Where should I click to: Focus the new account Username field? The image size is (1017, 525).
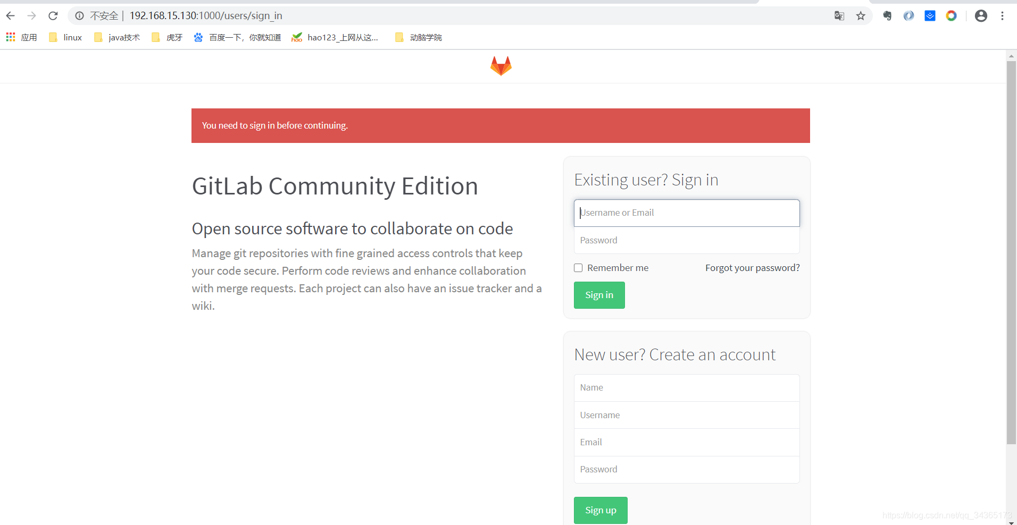(x=687, y=415)
